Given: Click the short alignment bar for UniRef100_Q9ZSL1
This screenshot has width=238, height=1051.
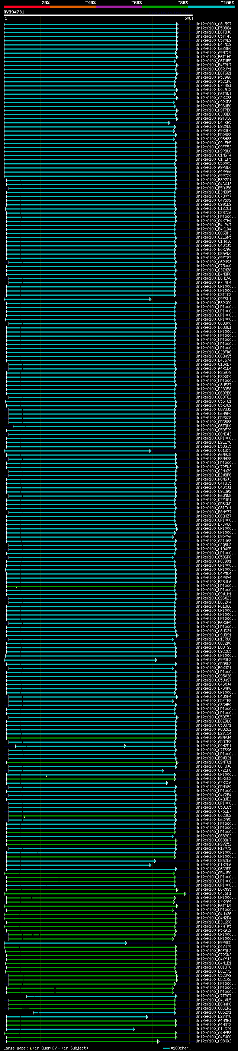Looking at the screenshot, I should [78, 299].
